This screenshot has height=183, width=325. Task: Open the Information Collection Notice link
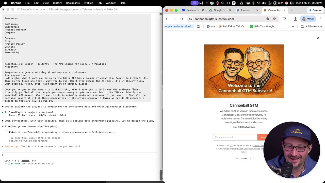pyautogui.click(x=246, y=149)
